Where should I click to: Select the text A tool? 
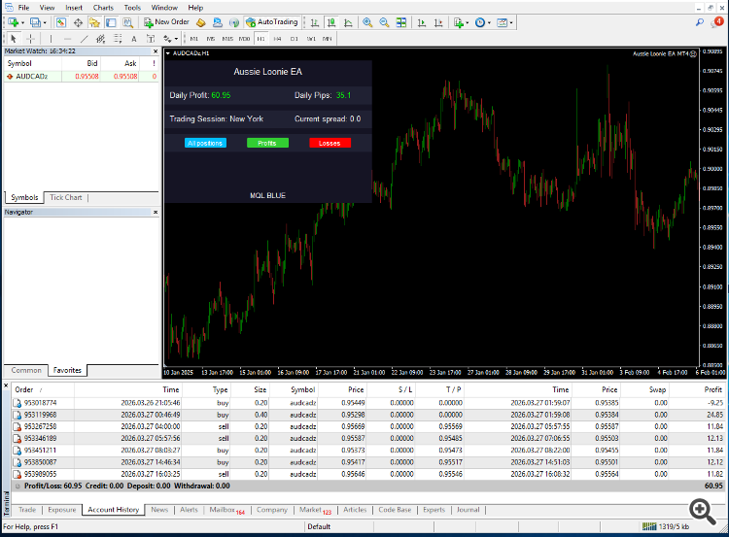coord(134,39)
